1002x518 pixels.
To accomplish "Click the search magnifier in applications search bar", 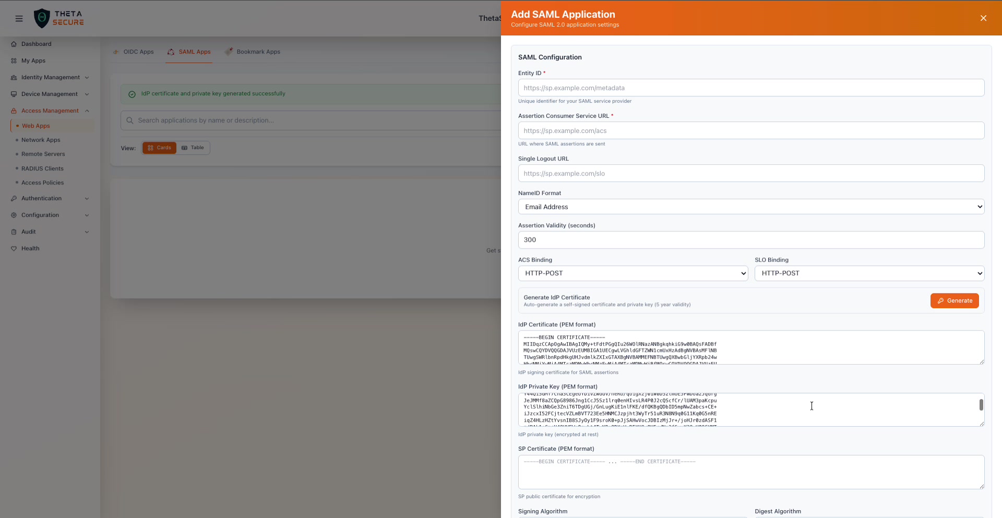I will pyautogui.click(x=129, y=120).
